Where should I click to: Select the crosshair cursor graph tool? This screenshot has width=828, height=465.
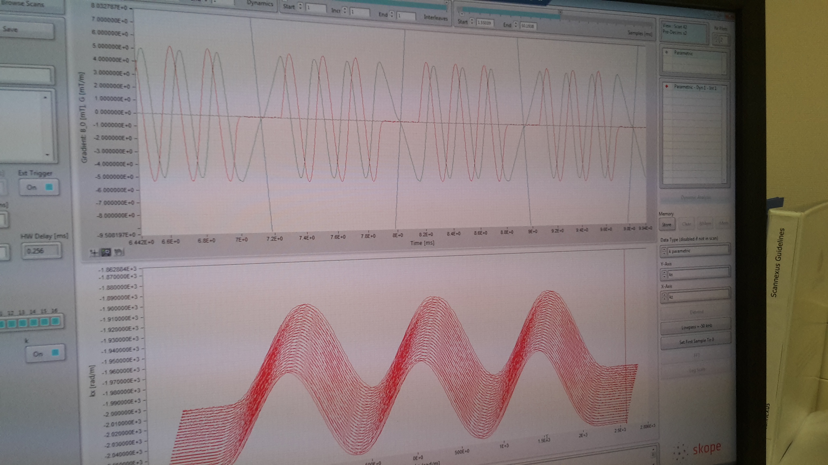click(94, 253)
